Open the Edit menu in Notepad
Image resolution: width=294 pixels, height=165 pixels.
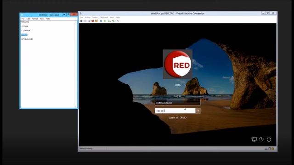tap(28, 19)
